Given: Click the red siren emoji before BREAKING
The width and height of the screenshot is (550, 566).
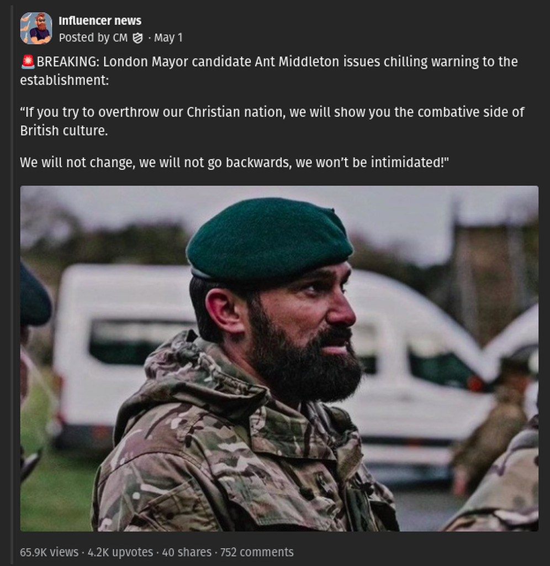Looking at the screenshot, I should tap(28, 61).
